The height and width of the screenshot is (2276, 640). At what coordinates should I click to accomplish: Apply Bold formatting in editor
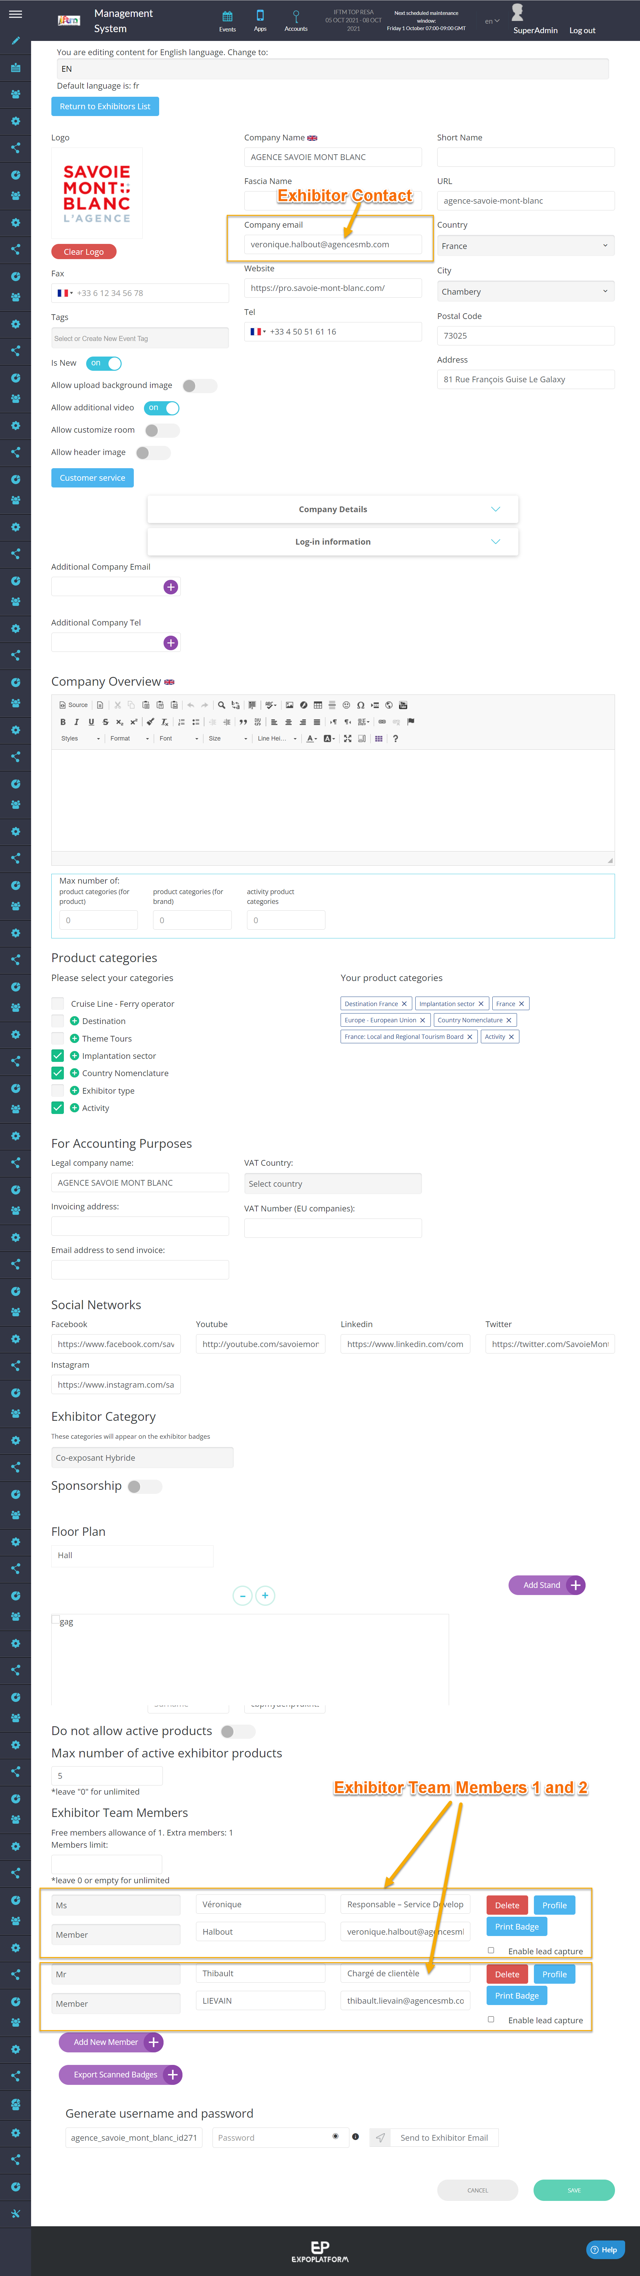[63, 722]
